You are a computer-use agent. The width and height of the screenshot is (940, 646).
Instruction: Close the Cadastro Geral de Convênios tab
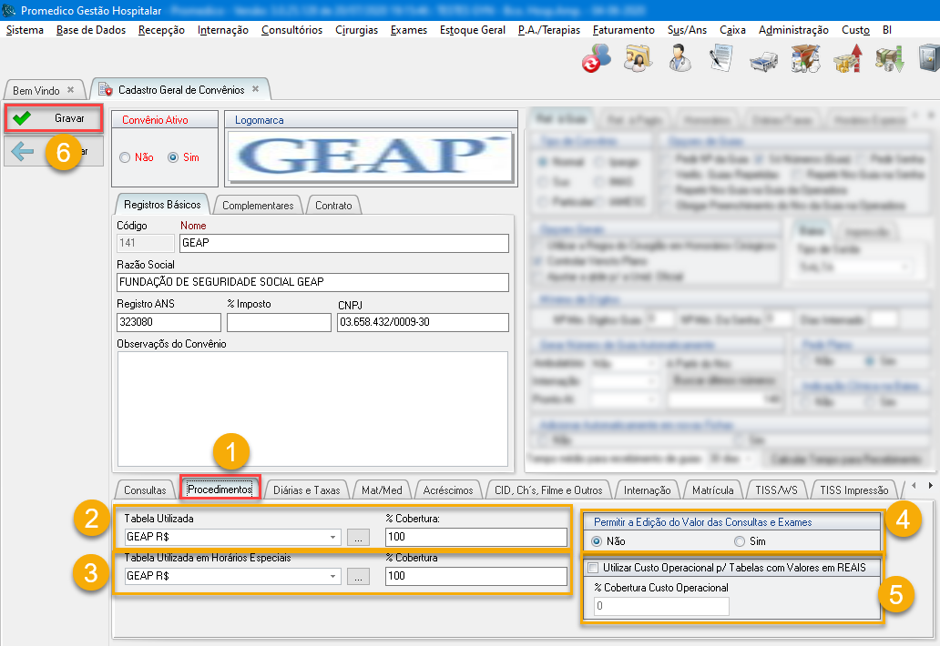click(x=256, y=89)
